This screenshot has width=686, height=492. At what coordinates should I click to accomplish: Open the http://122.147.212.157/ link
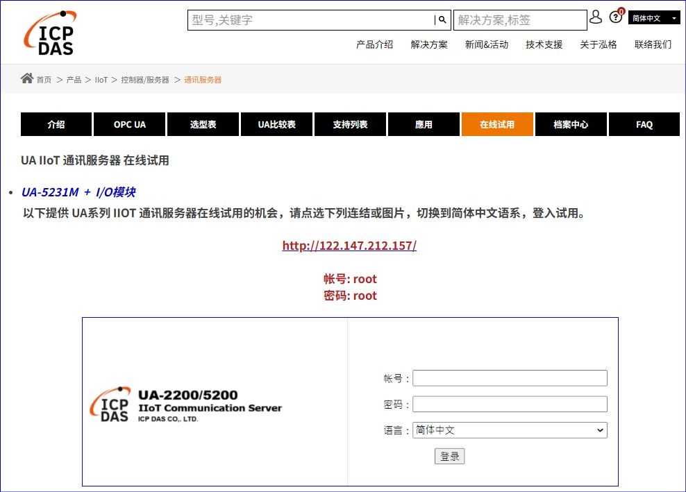(x=349, y=246)
